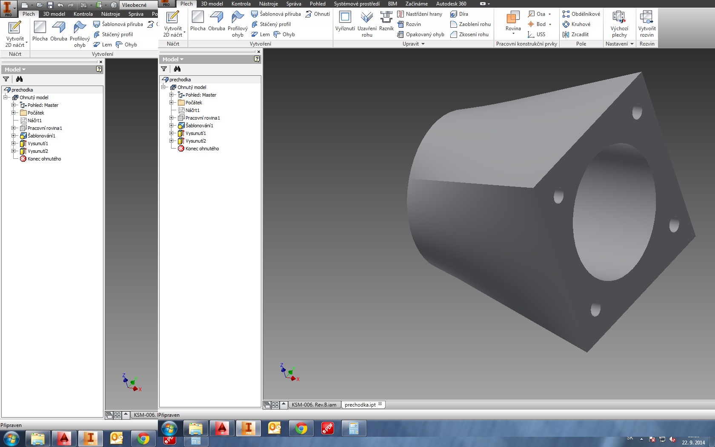Open the Systémové prostředí tab

tap(357, 4)
